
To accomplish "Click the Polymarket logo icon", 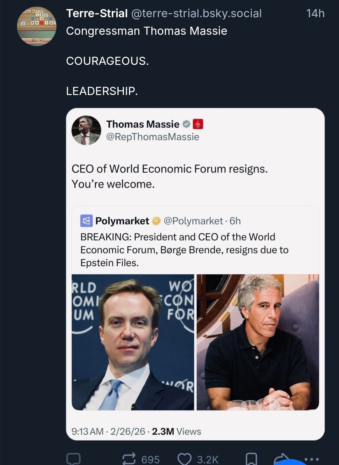I will 86,221.
